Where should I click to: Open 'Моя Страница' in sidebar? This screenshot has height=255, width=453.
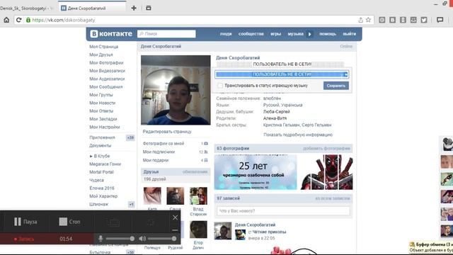[x=104, y=47]
